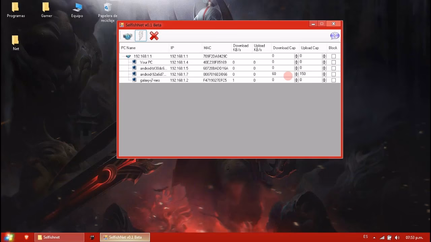431x242 pixels.
Task: Click the 07:53 p.m. clock
Action: [x=414, y=238]
